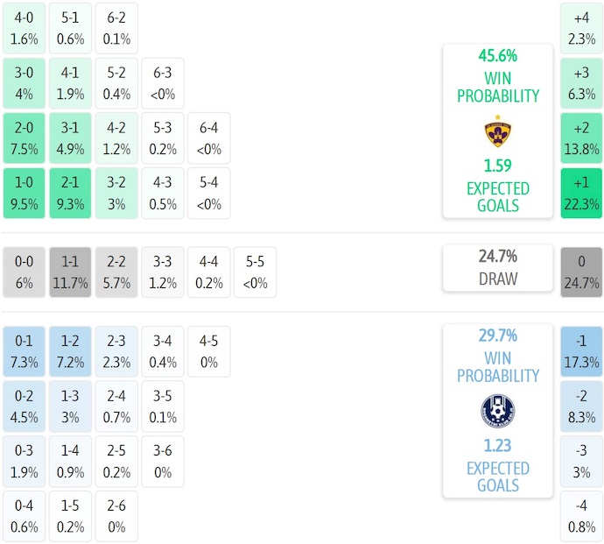
Task: Click the purple-yellow home team crest
Action: pyautogui.click(x=497, y=131)
